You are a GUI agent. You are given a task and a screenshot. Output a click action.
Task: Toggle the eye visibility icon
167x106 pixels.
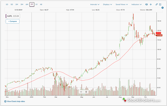[x=146, y=4]
